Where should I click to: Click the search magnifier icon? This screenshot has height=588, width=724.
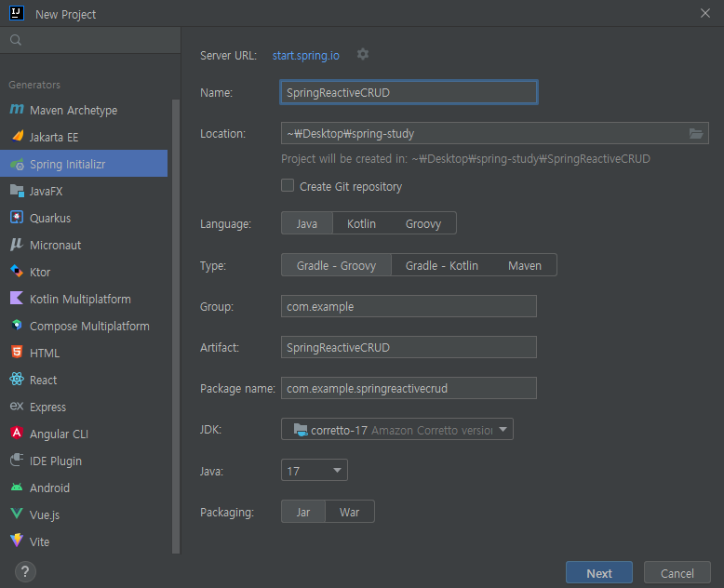(16, 40)
